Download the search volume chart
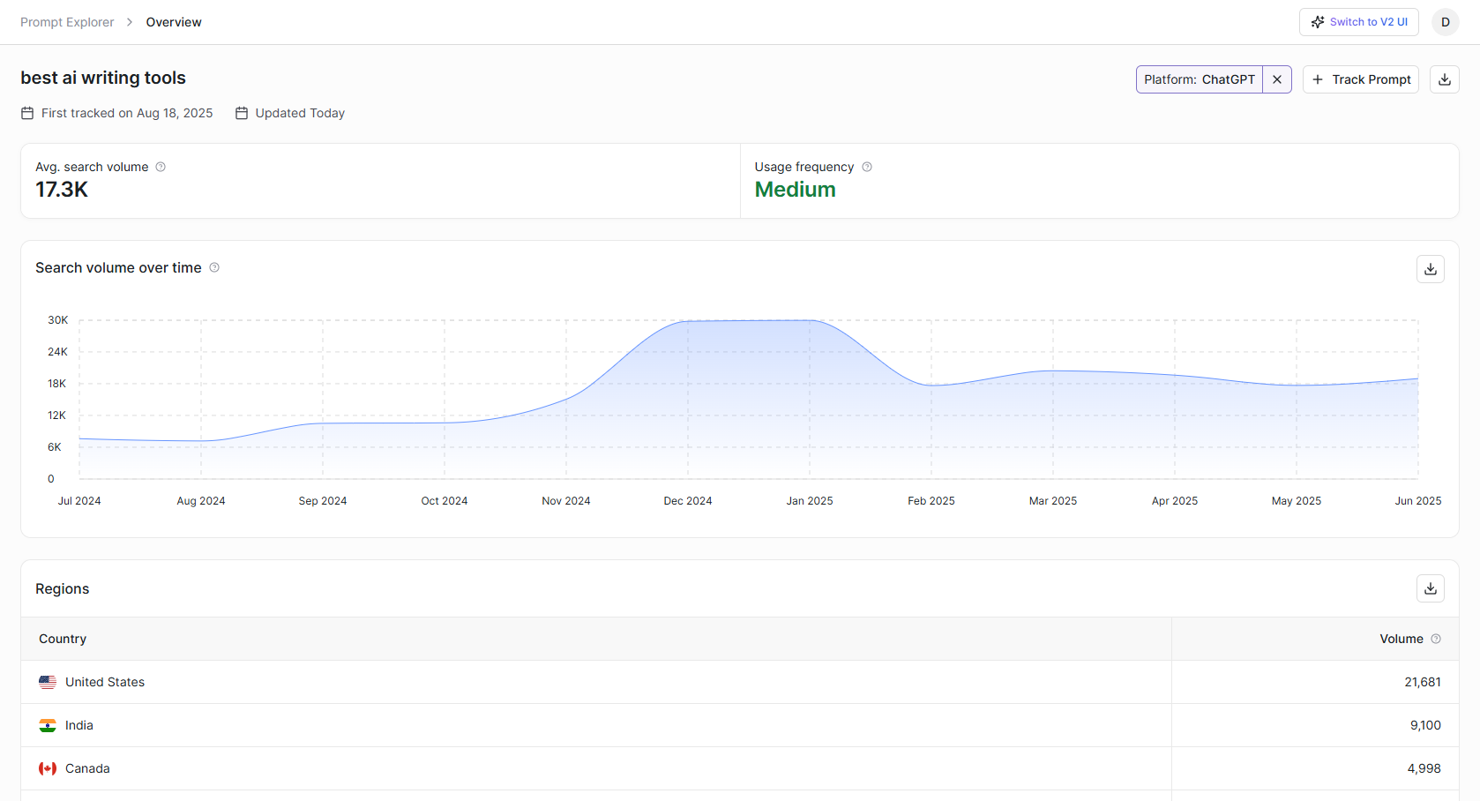Viewport: 1480px width, 801px height. pyautogui.click(x=1430, y=269)
